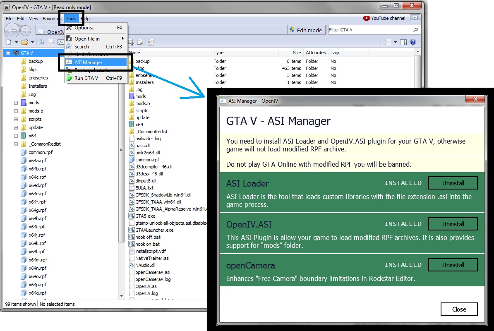Open the Tools menu
The height and width of the screenshot is (331, 494).
[x=71, y=19]
